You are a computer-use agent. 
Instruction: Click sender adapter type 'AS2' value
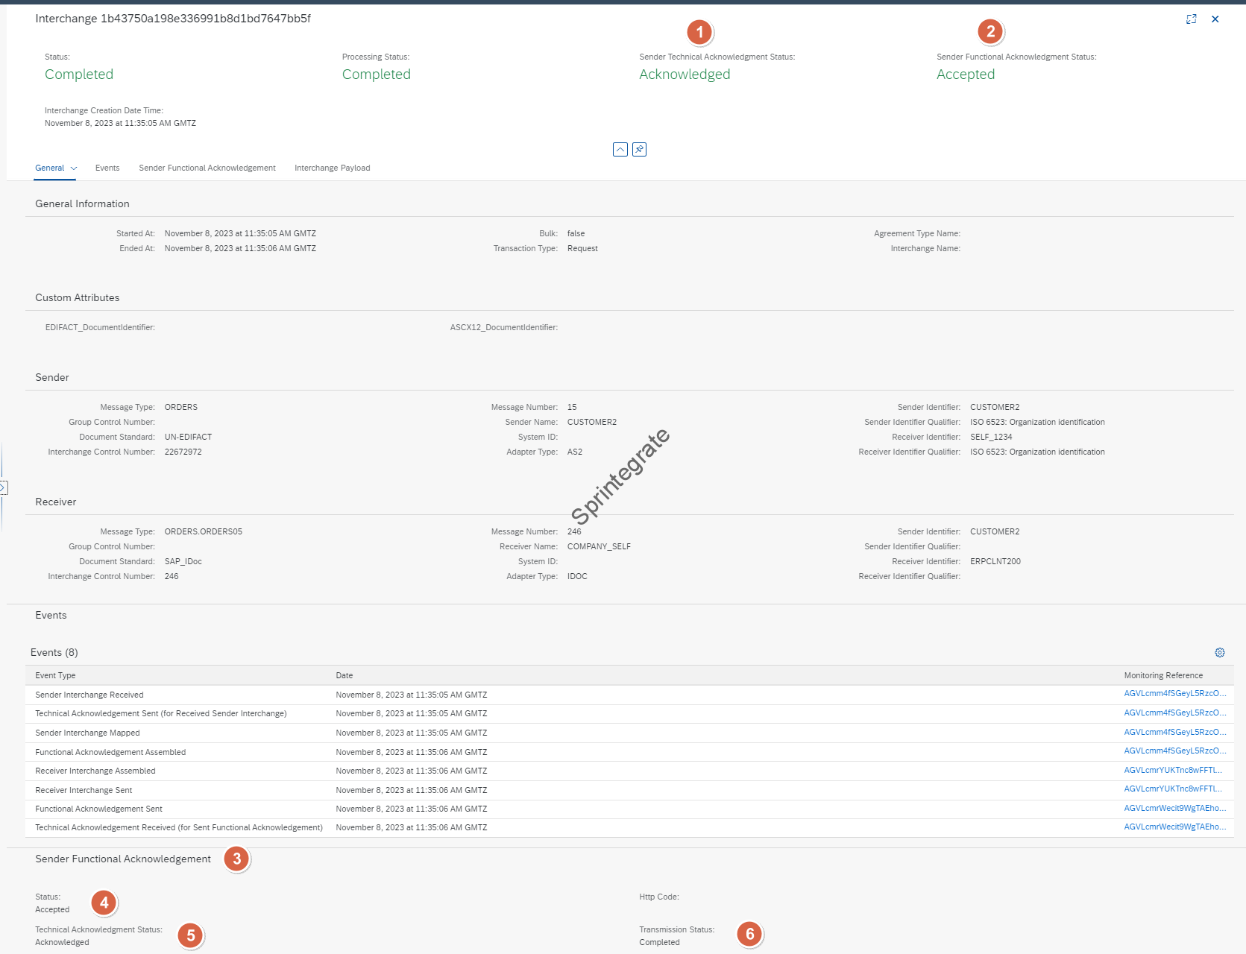tap(575, 452)
